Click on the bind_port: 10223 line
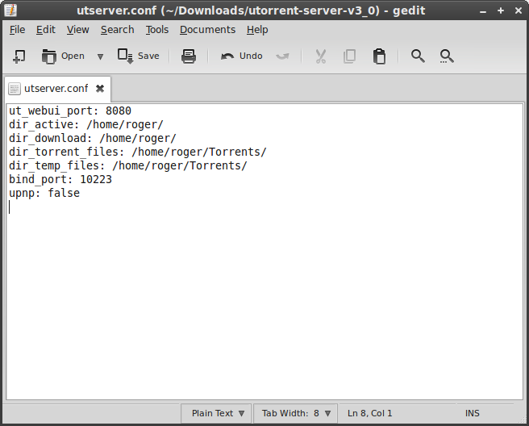Screen dimensions: 529x426 point(60,179)
